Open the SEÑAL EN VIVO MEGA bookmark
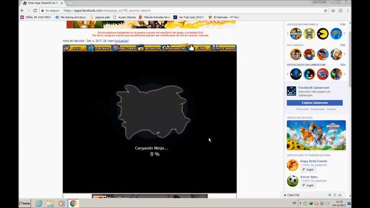 [x=36, y=17]
